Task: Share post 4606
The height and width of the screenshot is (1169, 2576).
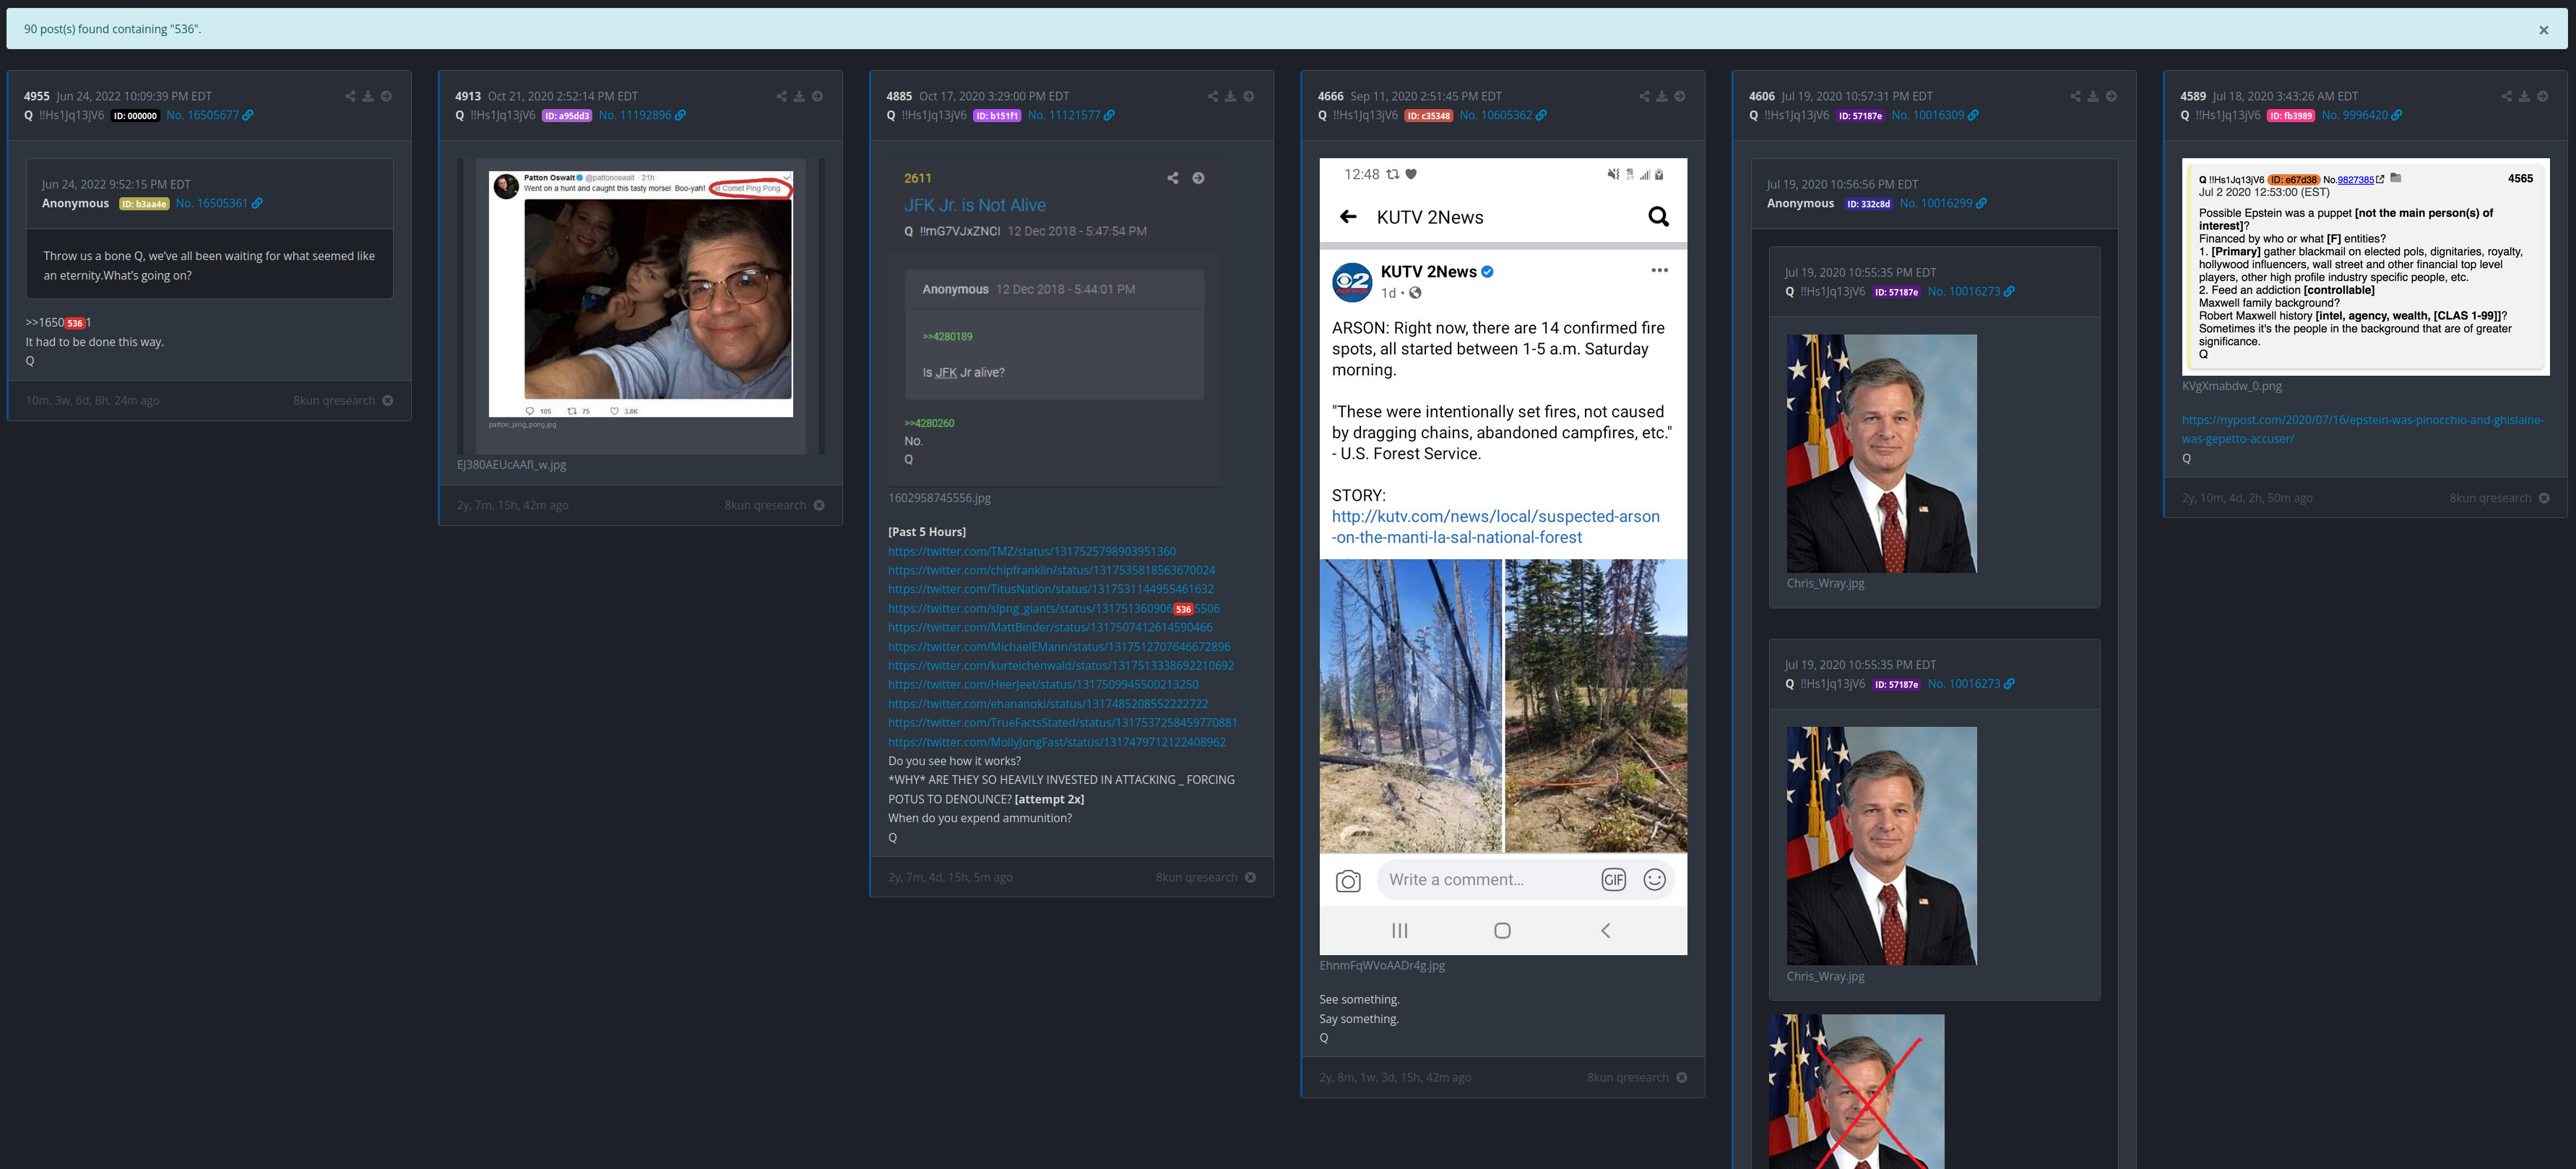Action: point(2075,96)
